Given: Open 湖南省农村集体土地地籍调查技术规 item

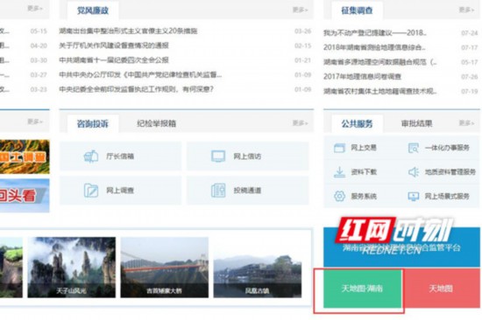Looking at the screenshot, I should [x=380, y=92].
